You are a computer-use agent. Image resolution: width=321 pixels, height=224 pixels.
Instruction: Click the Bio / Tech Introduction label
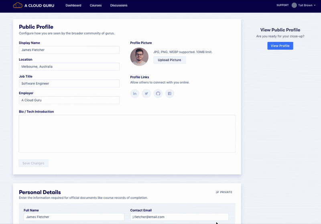(x=37, y=111)
